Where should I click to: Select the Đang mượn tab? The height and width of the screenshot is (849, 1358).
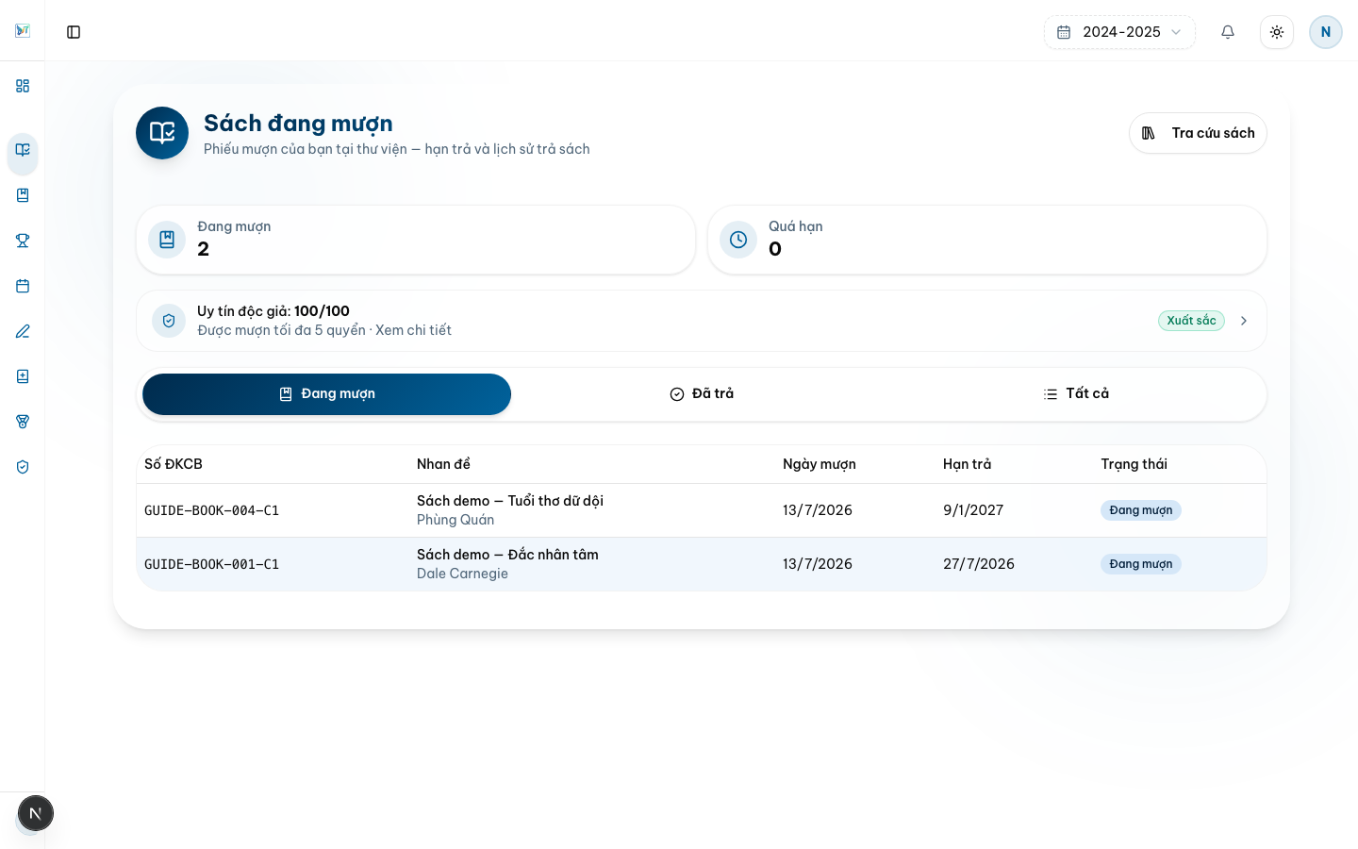click(326, 394)
